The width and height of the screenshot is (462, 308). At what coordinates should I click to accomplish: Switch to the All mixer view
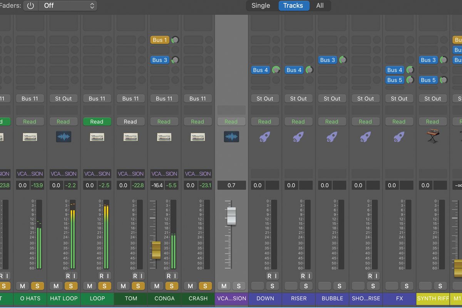(320, 6)
